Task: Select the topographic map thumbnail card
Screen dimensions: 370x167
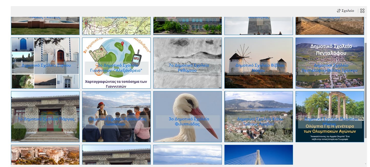Action: (x=116, y=26)
